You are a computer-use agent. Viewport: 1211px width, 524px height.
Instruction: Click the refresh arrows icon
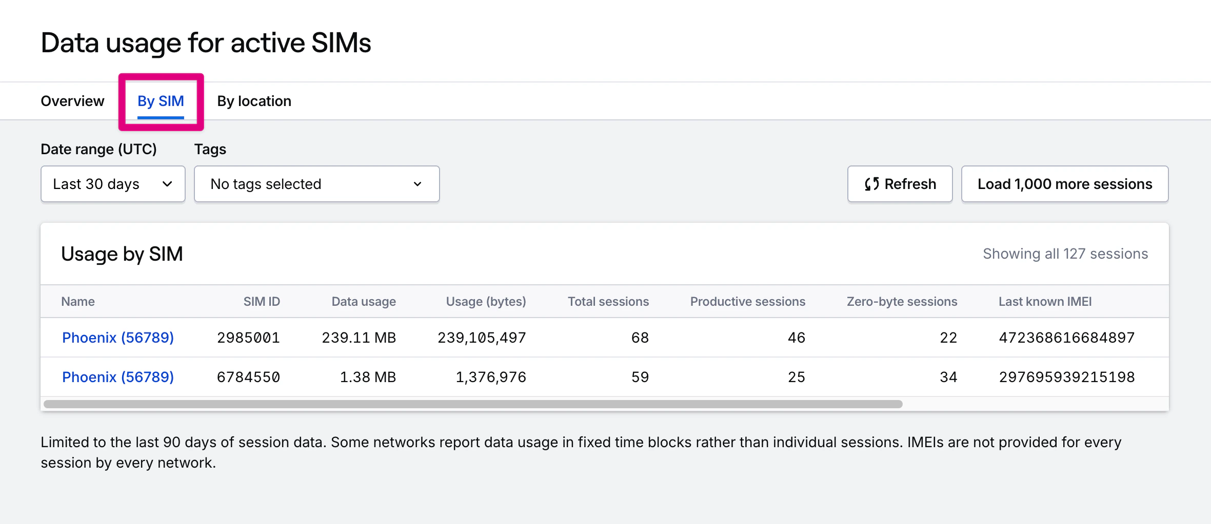click(x=871, y=184)
